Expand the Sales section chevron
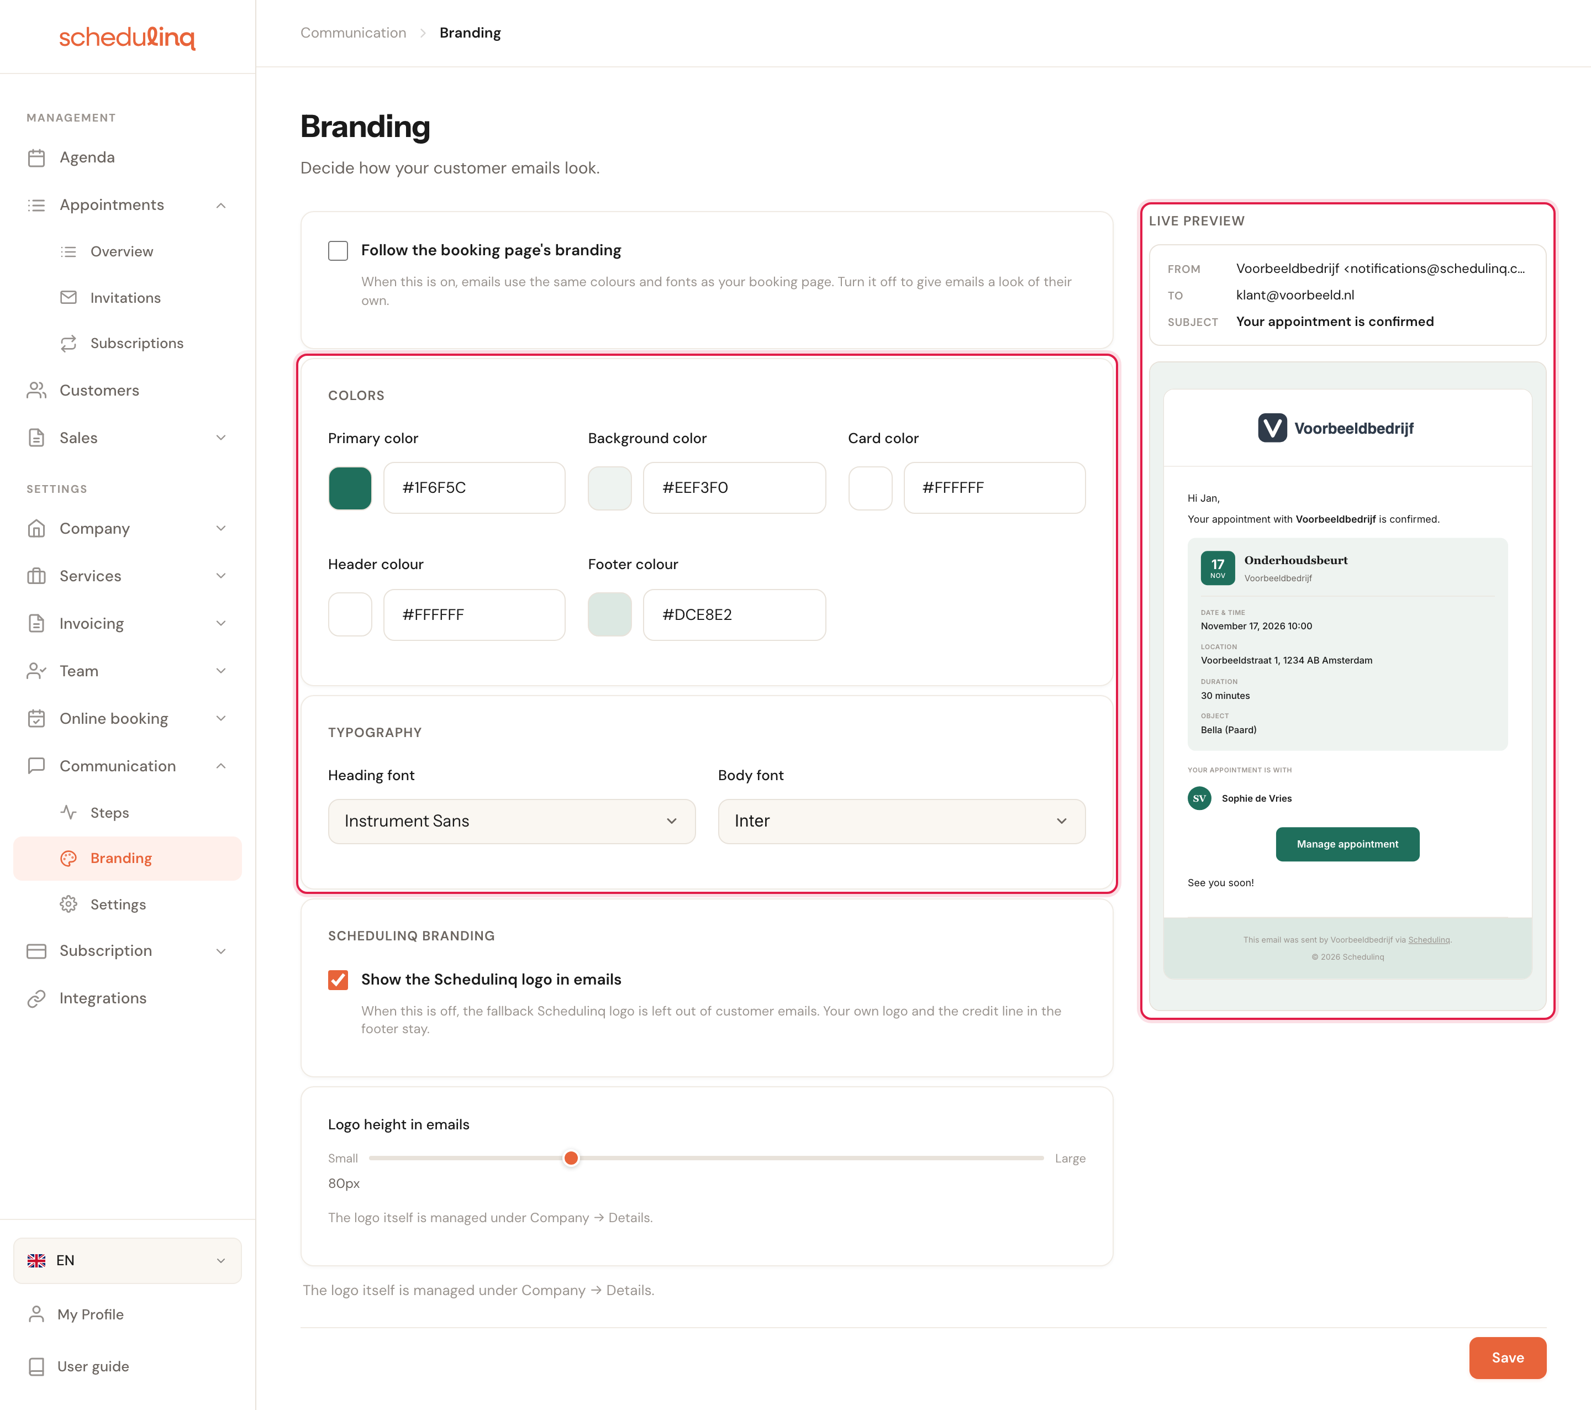This screenshot has width=1591, height=1410. click(x=221, y=438)
